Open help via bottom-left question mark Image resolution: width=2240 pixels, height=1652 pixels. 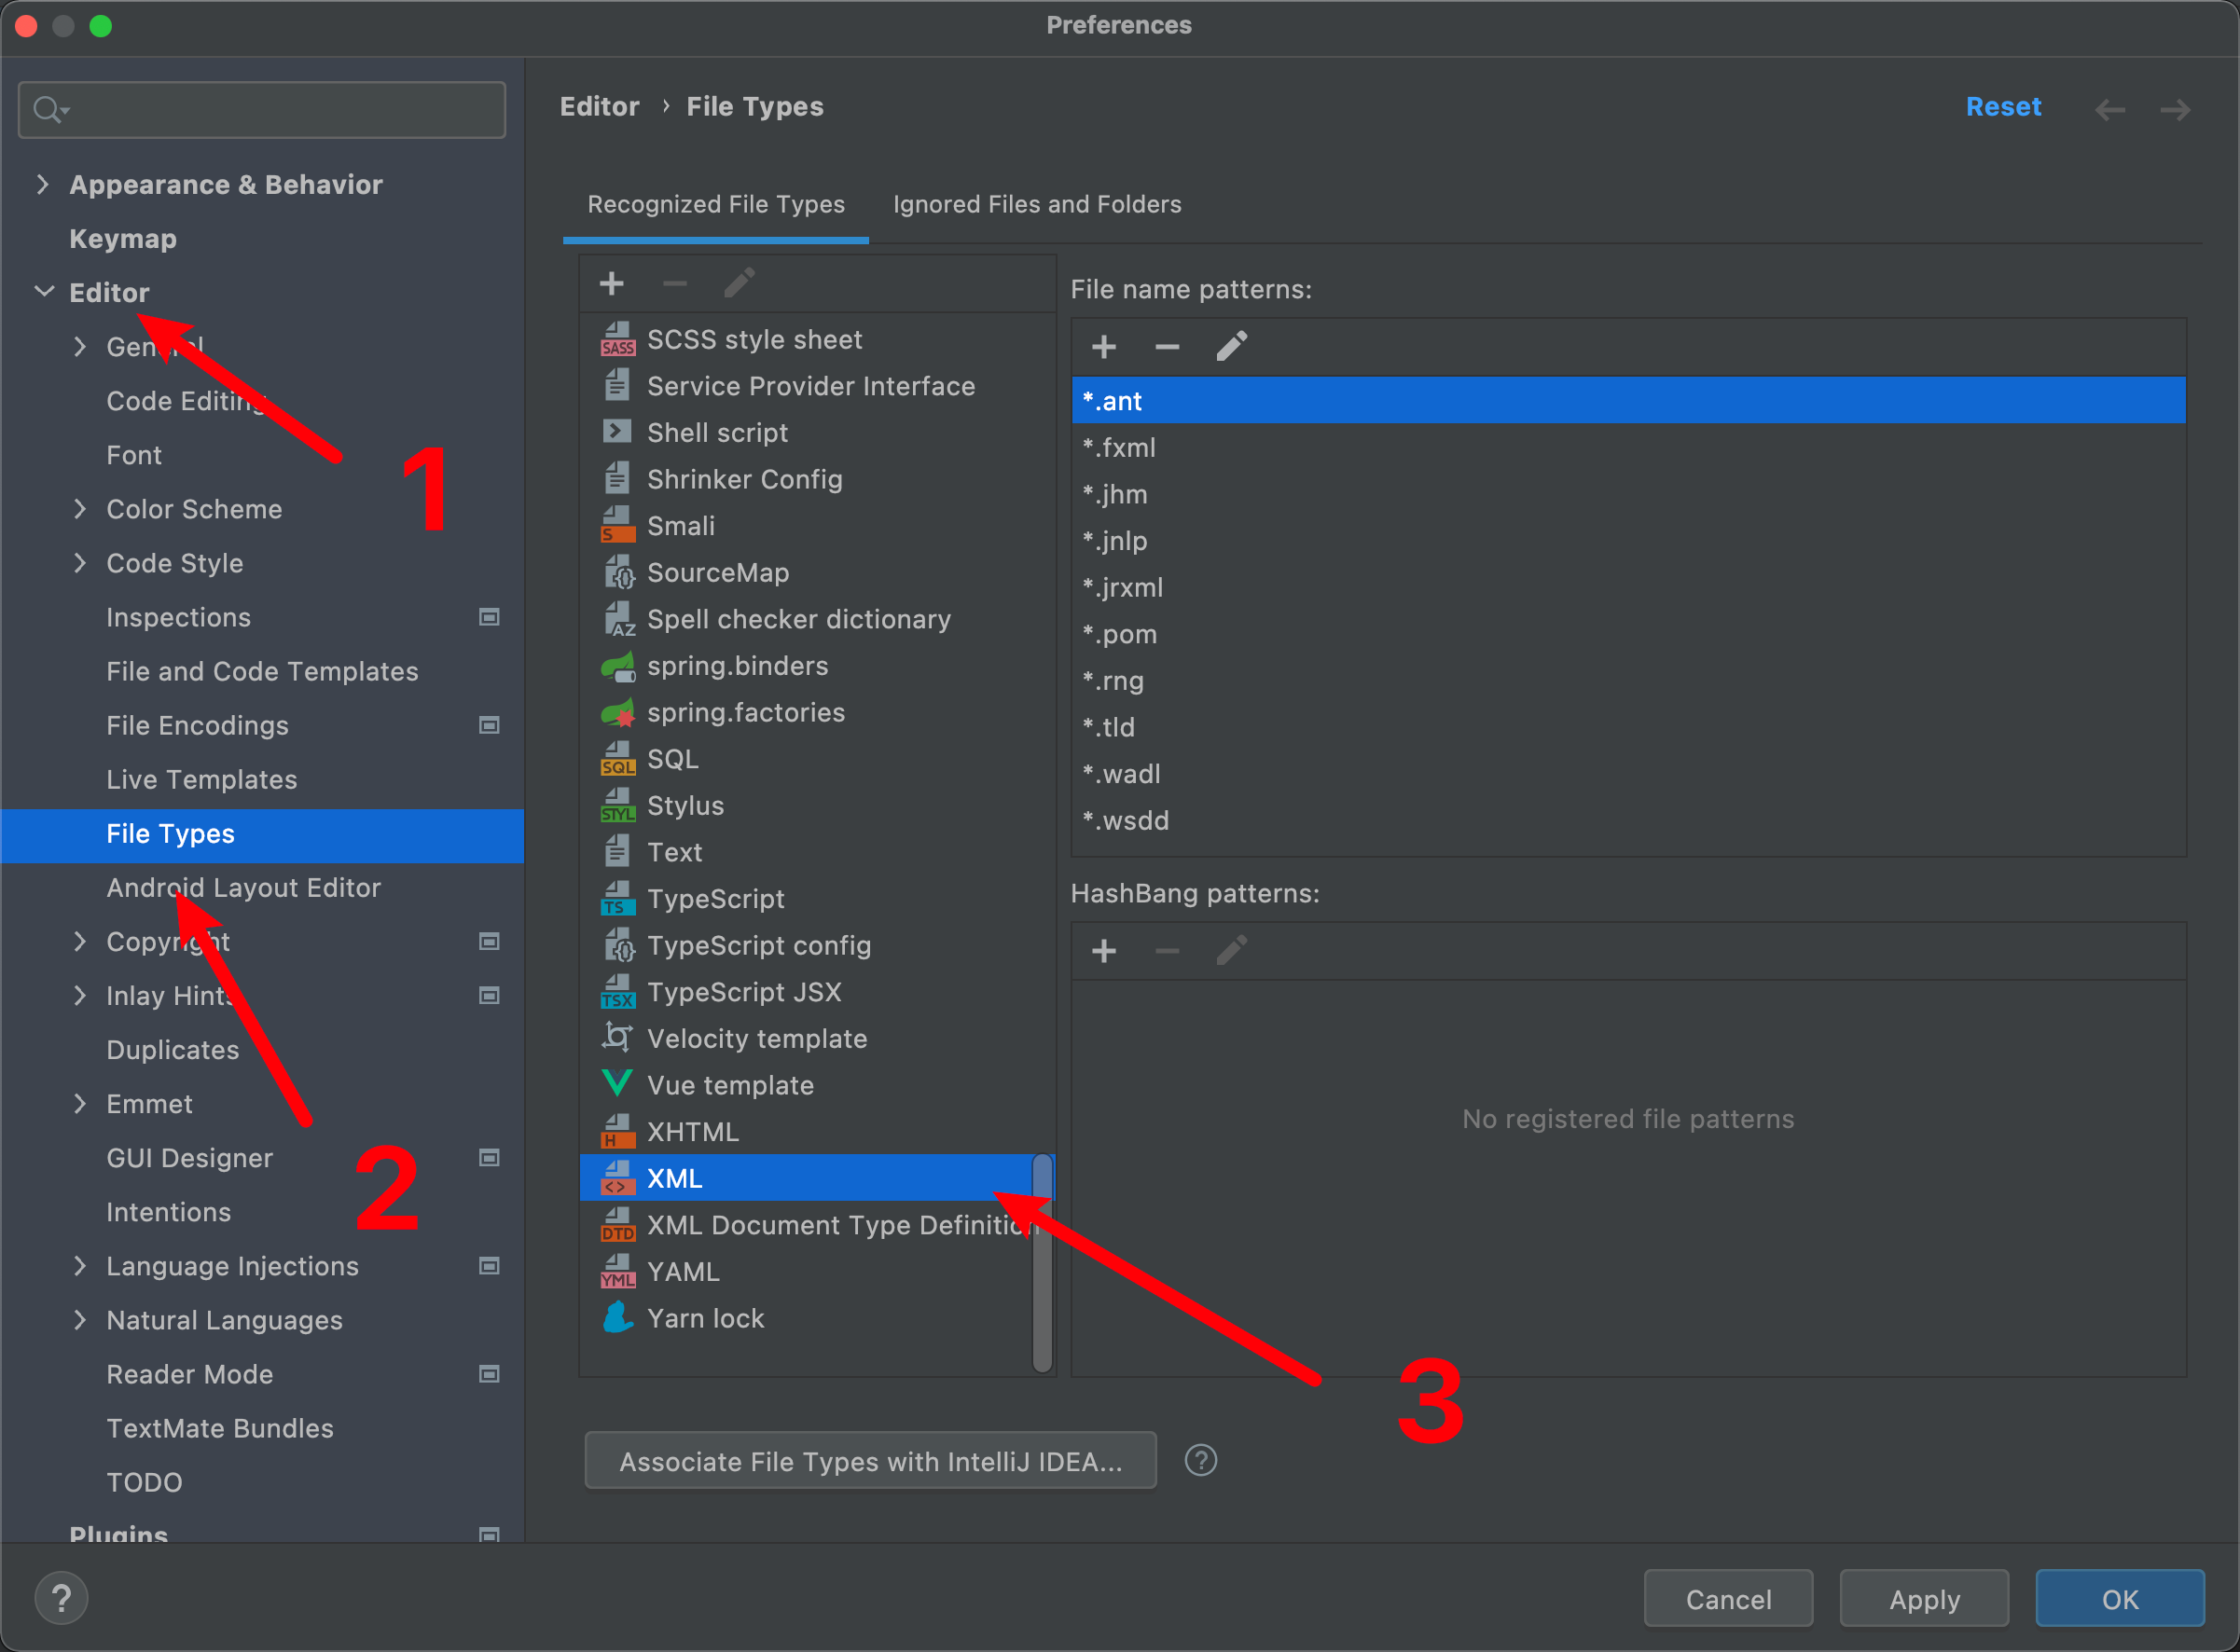click(61, 1598)
